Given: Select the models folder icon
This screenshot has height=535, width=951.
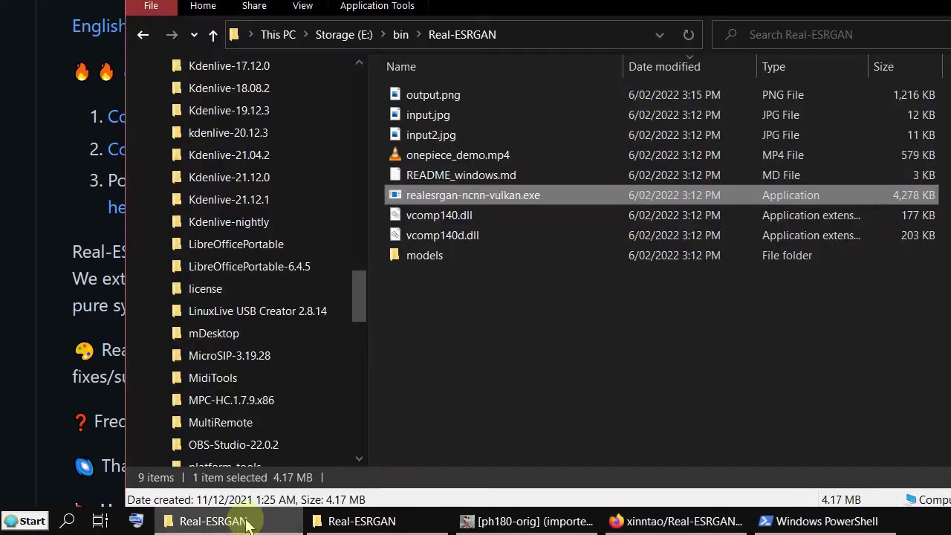Looking at the screenshot, I should [x=395, y=256].
